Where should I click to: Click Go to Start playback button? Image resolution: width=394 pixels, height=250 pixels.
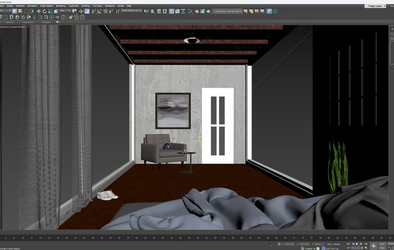(x=348, y=244)
